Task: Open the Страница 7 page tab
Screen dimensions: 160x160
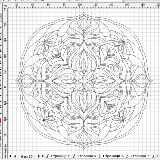Action: 140,156
